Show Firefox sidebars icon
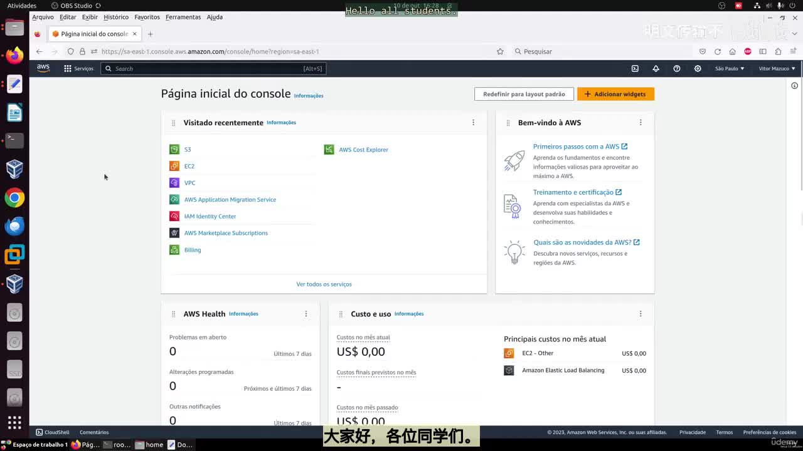 (x=763, y=51)
